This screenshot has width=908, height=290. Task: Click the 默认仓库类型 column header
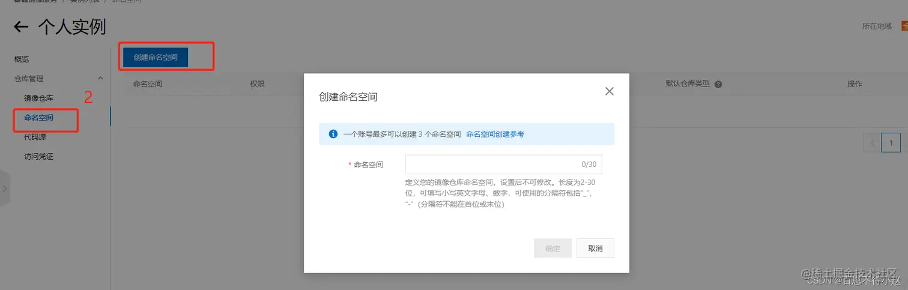[688, 84]
